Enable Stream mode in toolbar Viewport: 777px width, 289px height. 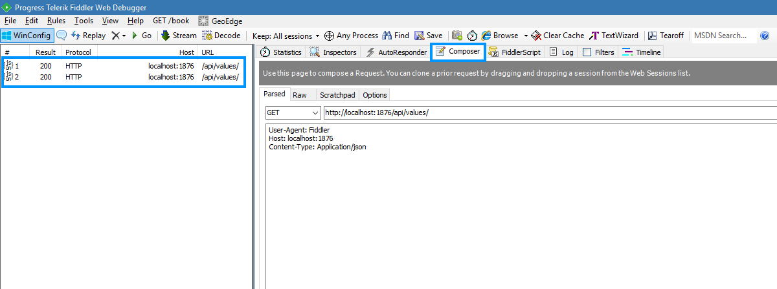[x=179, y=36]
